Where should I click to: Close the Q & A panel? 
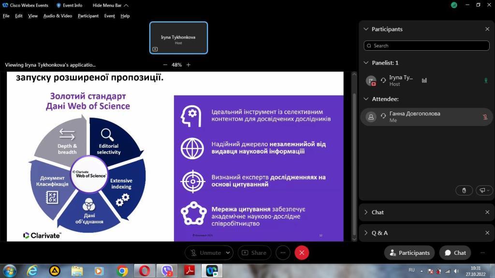point(487,233)
